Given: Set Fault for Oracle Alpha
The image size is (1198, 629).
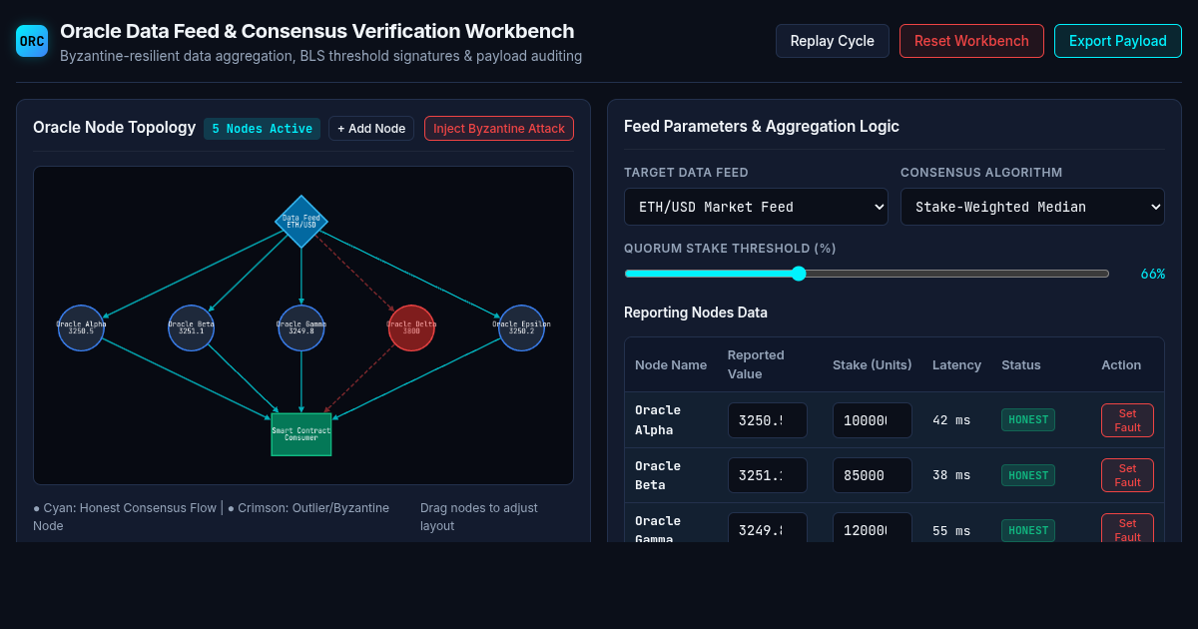Looking at the screenshot, I should [x=1127, y=420].
